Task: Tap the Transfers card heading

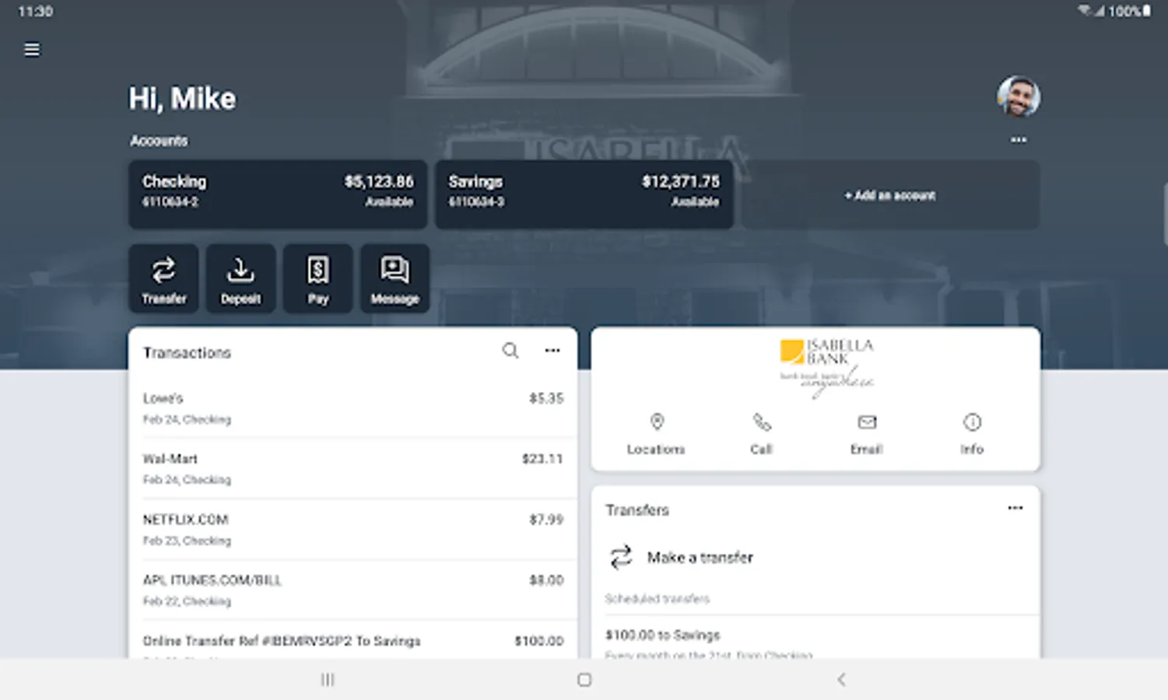Action: click(637, 510)
